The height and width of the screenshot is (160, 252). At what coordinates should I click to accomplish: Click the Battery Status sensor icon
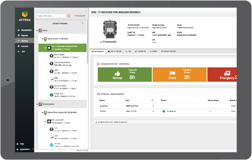pos(51,55)
